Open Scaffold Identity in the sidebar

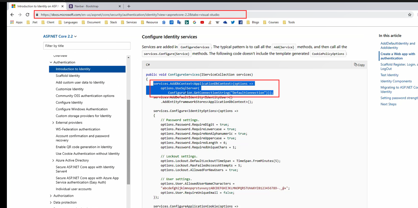coord(68,76)
